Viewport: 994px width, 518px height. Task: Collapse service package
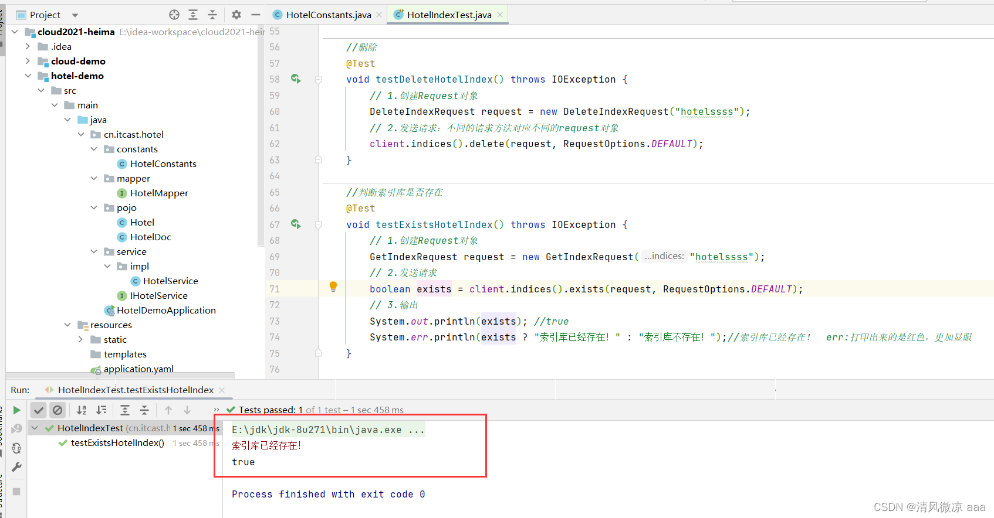[94, 251]
